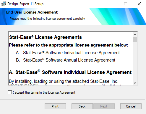Click the license text scrollbar thumb
The height and width of the screenshot is (114, 146).
[135, 39]
